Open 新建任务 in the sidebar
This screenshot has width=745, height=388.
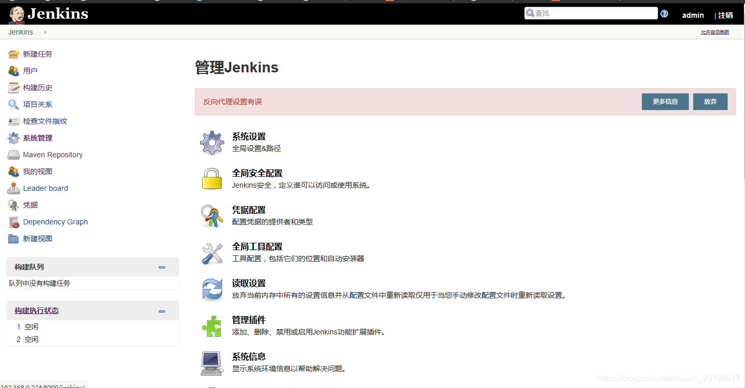(38, 54)
